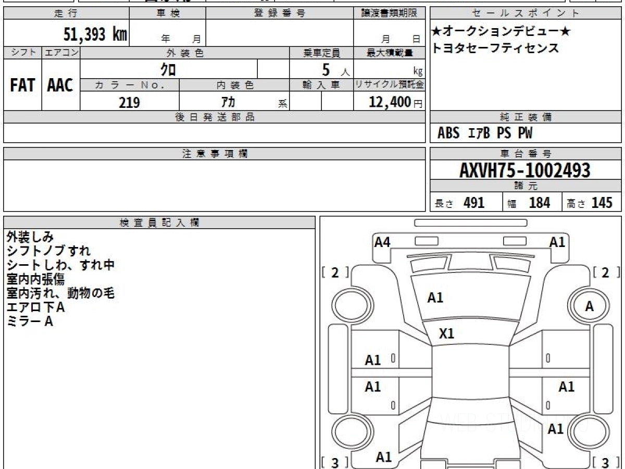Click the カラーNo. label
625x469 pixels.
[x=130, y=85]
